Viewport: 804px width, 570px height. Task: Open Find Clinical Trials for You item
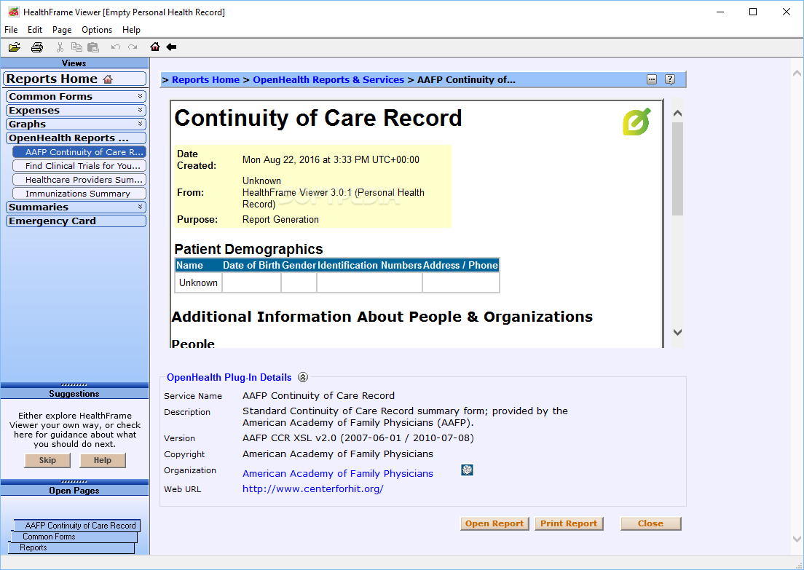click(79, 165)
